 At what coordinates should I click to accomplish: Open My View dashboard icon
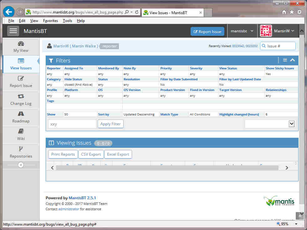tap(21, 44)
